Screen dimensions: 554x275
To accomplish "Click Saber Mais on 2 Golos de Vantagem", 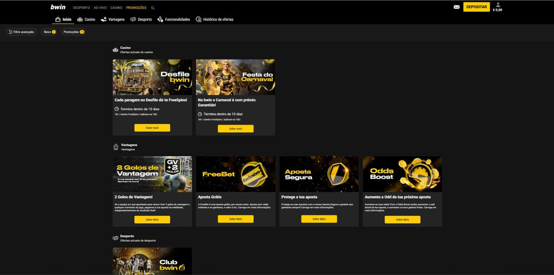I will [152, 220].
